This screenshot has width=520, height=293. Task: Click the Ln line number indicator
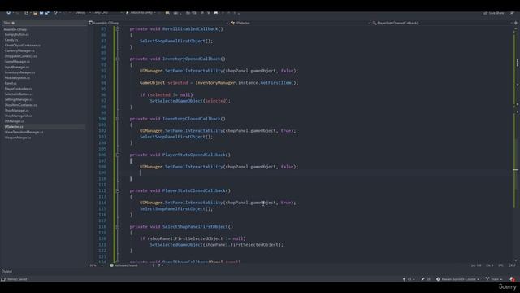[476, 265]
